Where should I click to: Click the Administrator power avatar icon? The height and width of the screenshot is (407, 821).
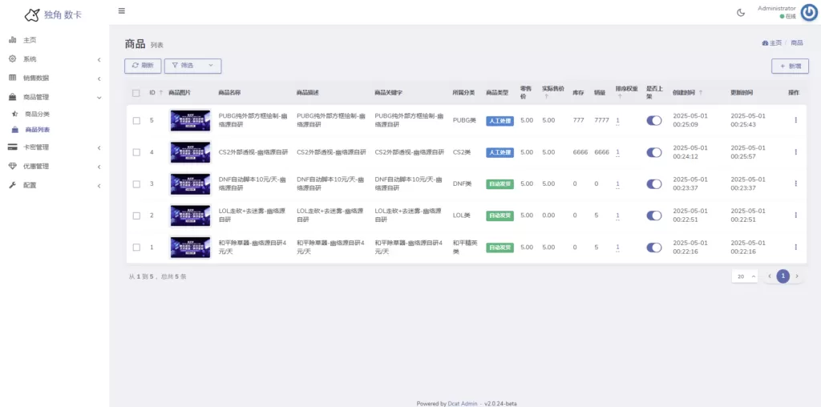(809, 12)
